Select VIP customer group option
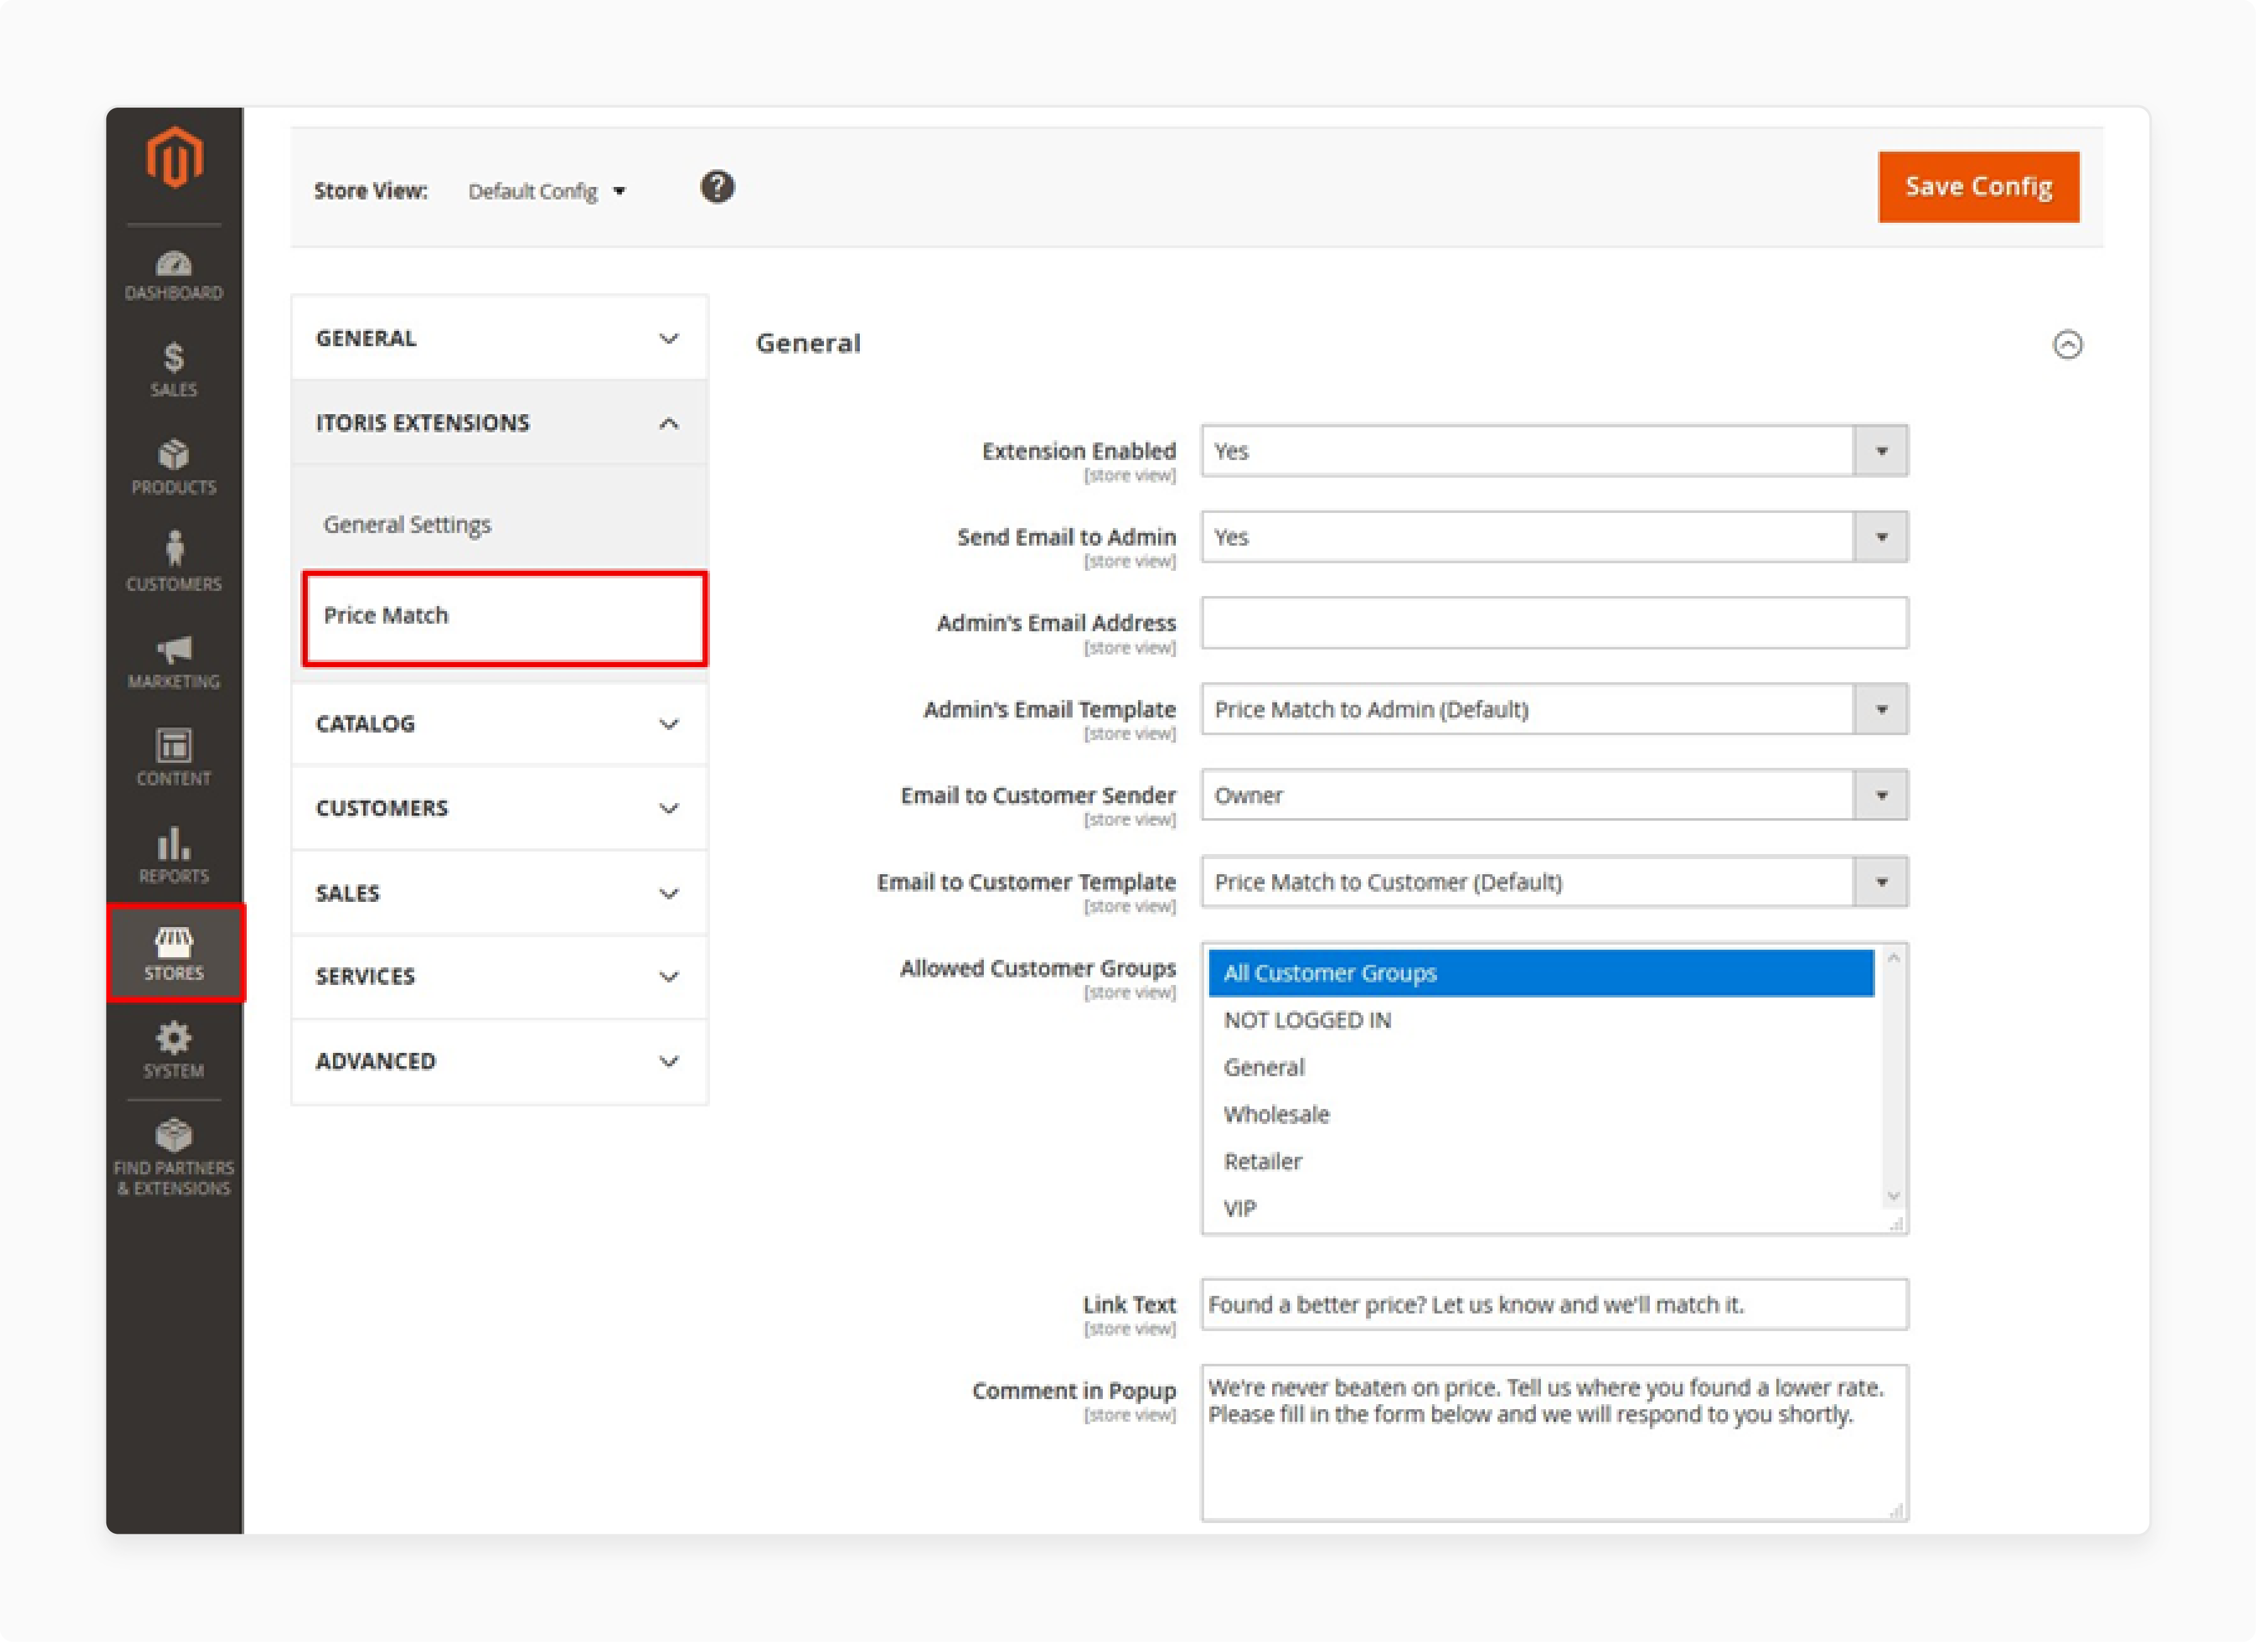2256x1642 pixels. coord(1541,1208)
